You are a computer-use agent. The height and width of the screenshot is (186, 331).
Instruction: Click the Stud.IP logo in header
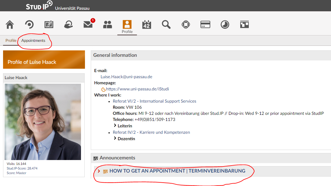[39, 6]
